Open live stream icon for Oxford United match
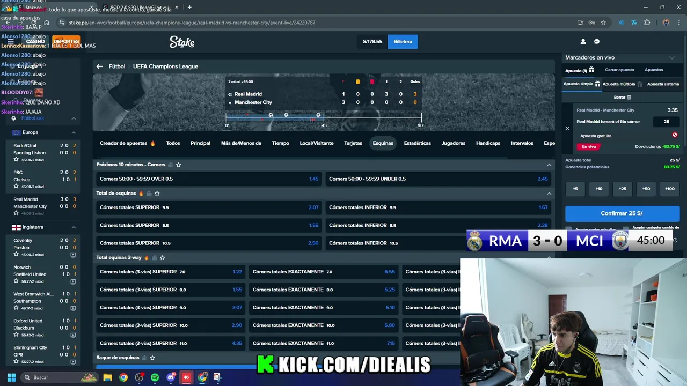The width and height of the screenshot is (687, 386). click(73, 335)
